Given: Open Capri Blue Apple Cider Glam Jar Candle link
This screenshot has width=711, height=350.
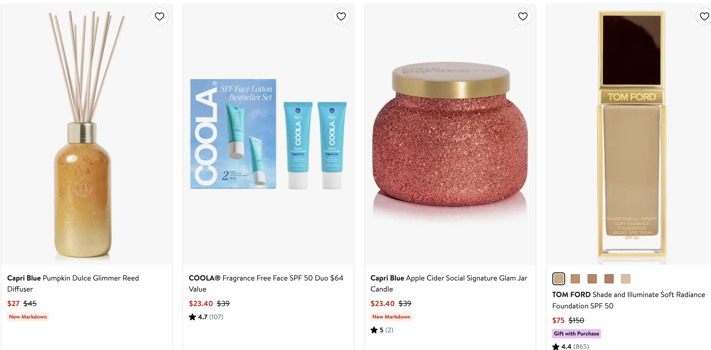Looking at the screenshot, I should click(449, 283).
